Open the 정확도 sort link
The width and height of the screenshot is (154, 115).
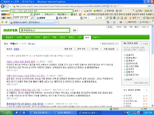[x=17, y=49]
